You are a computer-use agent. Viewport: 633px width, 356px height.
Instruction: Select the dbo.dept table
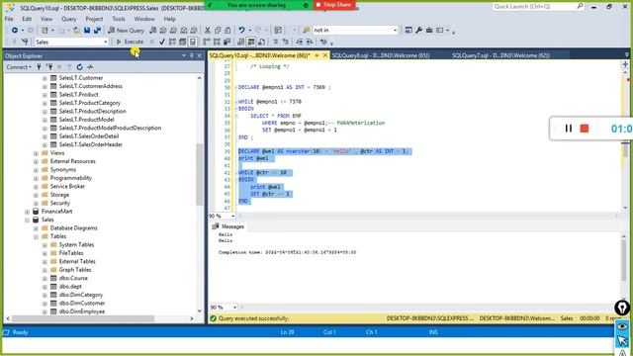coord(70,287)
